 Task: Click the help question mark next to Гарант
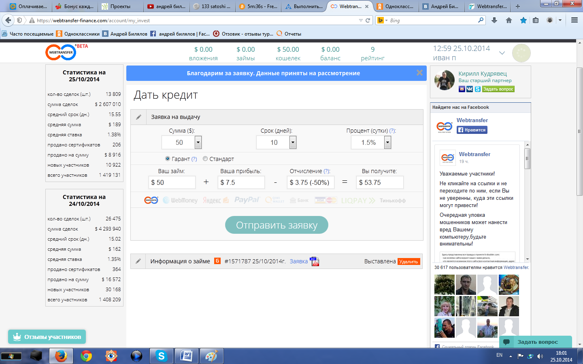coord(194,159)
